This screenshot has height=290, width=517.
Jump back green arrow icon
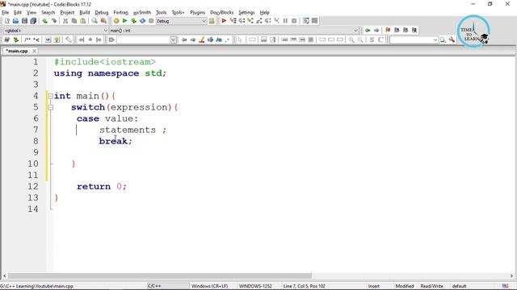368,31
